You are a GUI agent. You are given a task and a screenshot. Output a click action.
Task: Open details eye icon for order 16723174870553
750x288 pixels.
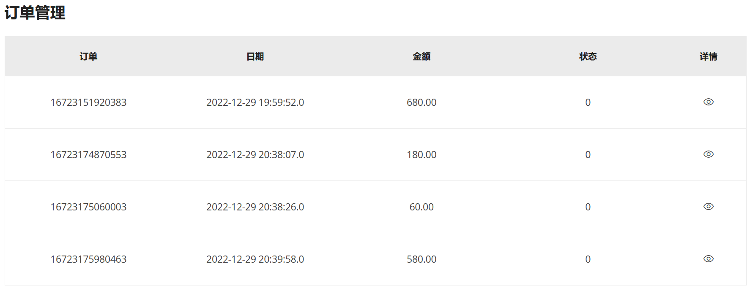[x=708, y=154]
